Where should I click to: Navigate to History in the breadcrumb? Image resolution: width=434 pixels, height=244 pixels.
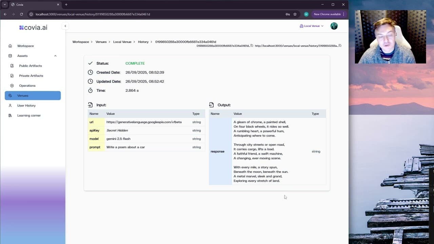pyautogui.click(x=143, y=42)
